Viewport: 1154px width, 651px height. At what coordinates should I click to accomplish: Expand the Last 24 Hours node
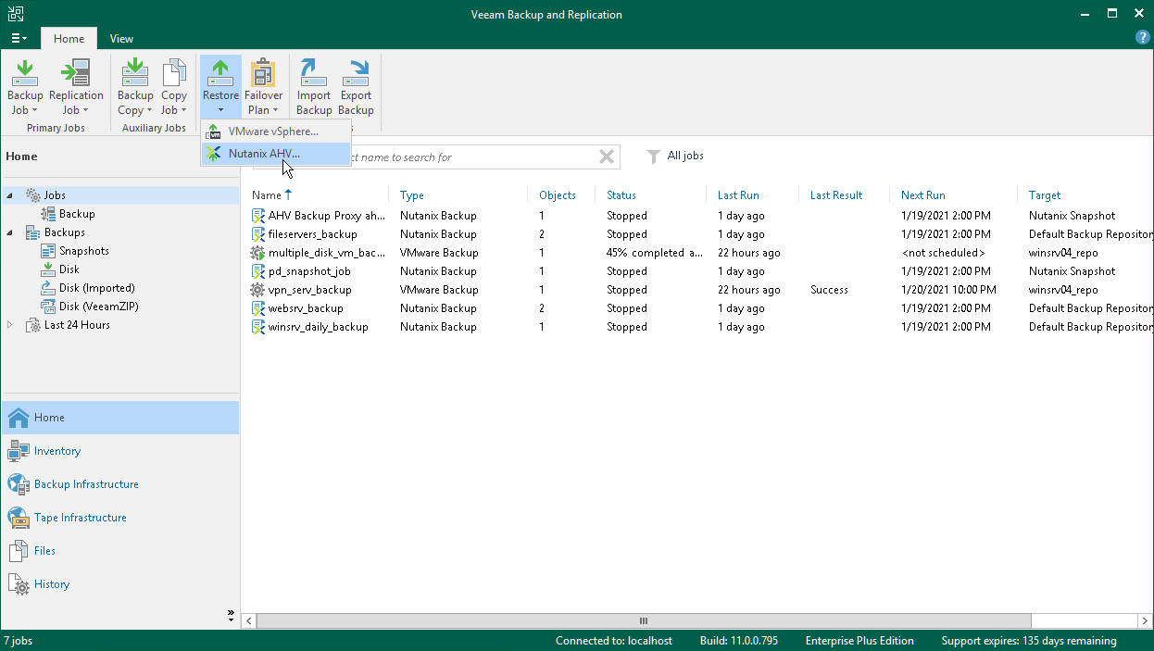(x=10, y=325)
